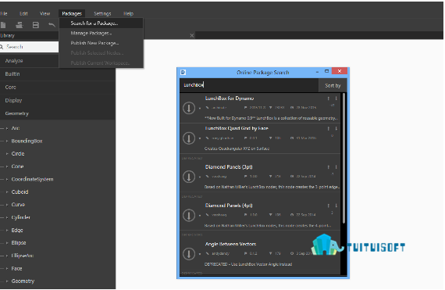Open version dropdown for Angle Between Vectors

[x=200, y=254]
